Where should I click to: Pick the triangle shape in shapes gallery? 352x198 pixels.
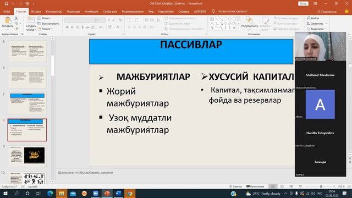pos(212,24)
